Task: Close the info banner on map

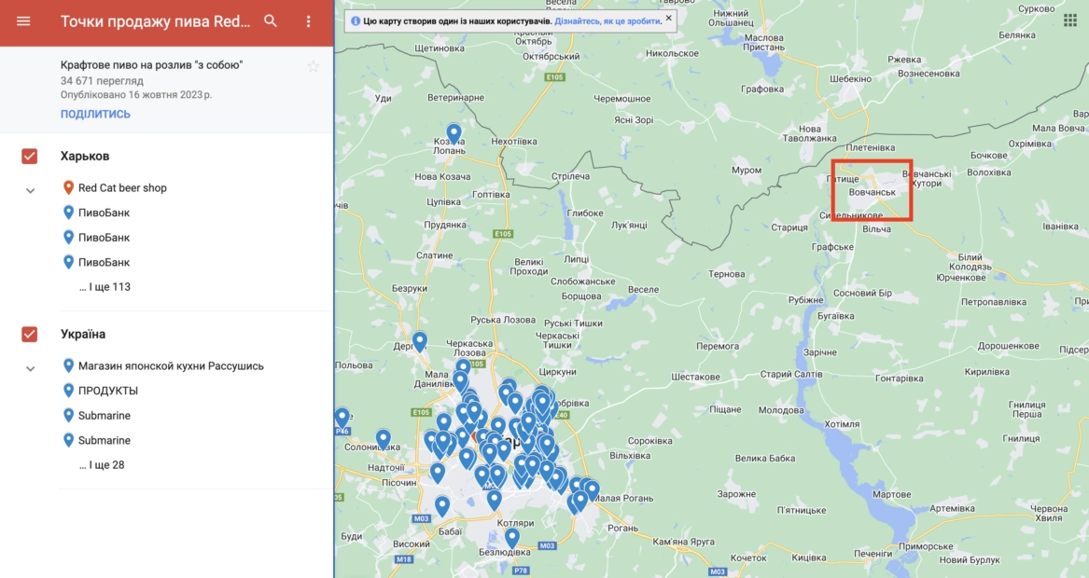Action: (669, 18)
